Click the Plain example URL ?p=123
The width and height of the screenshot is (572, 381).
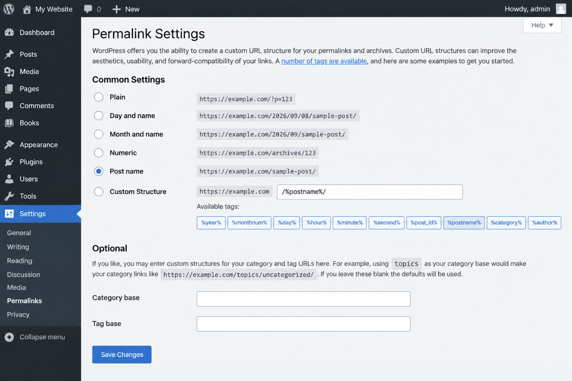click(x=246, y=99)
